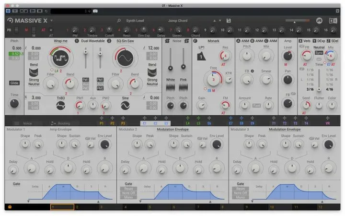
Task: Click the 3/16 left delay time value
Action: coord(310,89)
